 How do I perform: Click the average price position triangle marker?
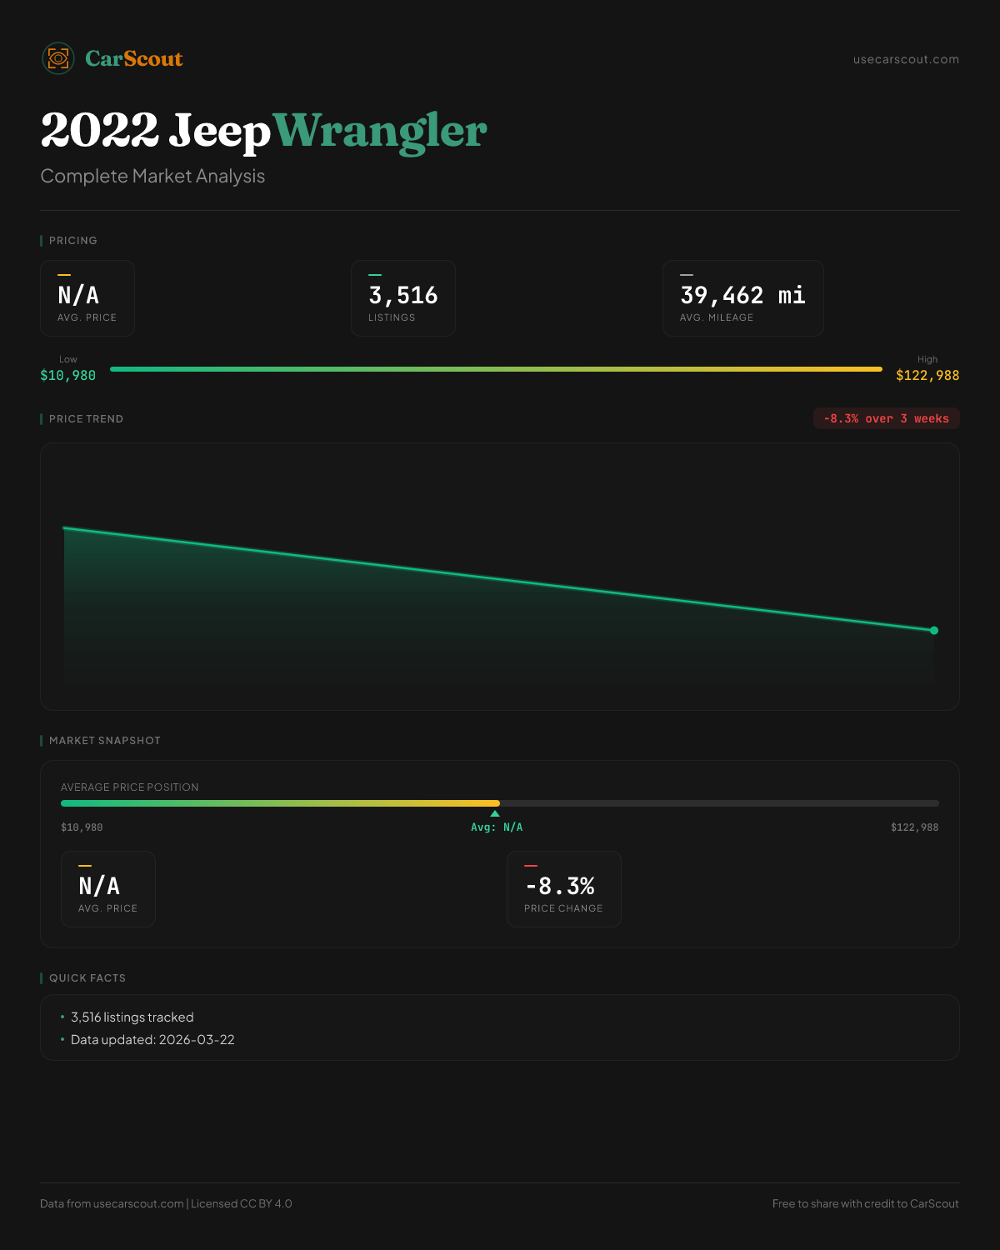click(x=495, y=813)
